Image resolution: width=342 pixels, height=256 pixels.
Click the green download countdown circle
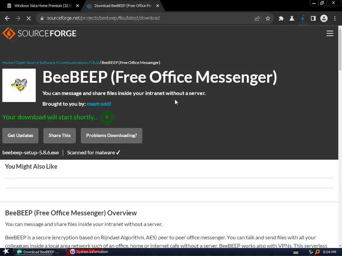click(x=107, y=117)
